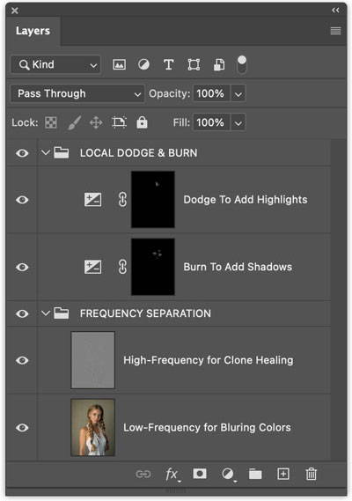The width and height of the screenshot is (352, 501).
Task: Select the Layers tab
Action: tap(33, 31)
